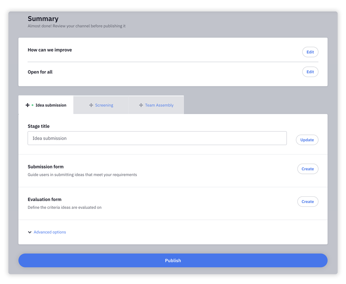Viewport: 346px width, 284px height.
Task: Click the move handle icon on Screening tab
Action: point(91,105)
